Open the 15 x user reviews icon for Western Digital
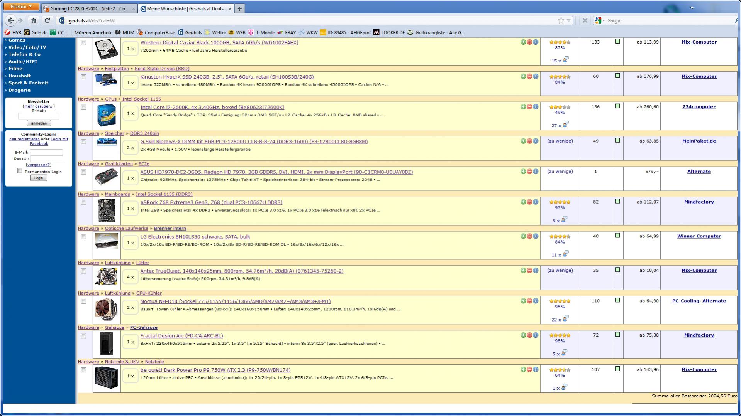Screen dimensions: 741x416 point(565,60)
